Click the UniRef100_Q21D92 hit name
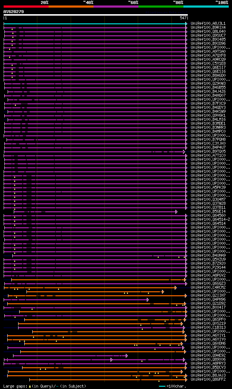The height and width of the screenshot is (389, 232). 208,304
